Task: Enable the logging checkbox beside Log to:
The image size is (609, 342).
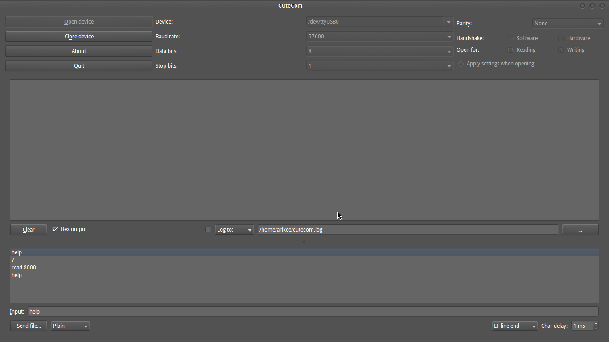Action: pyautogui.click(x=208, y=229)
